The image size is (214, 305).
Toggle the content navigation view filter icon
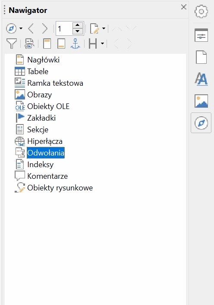pos(12,44)
